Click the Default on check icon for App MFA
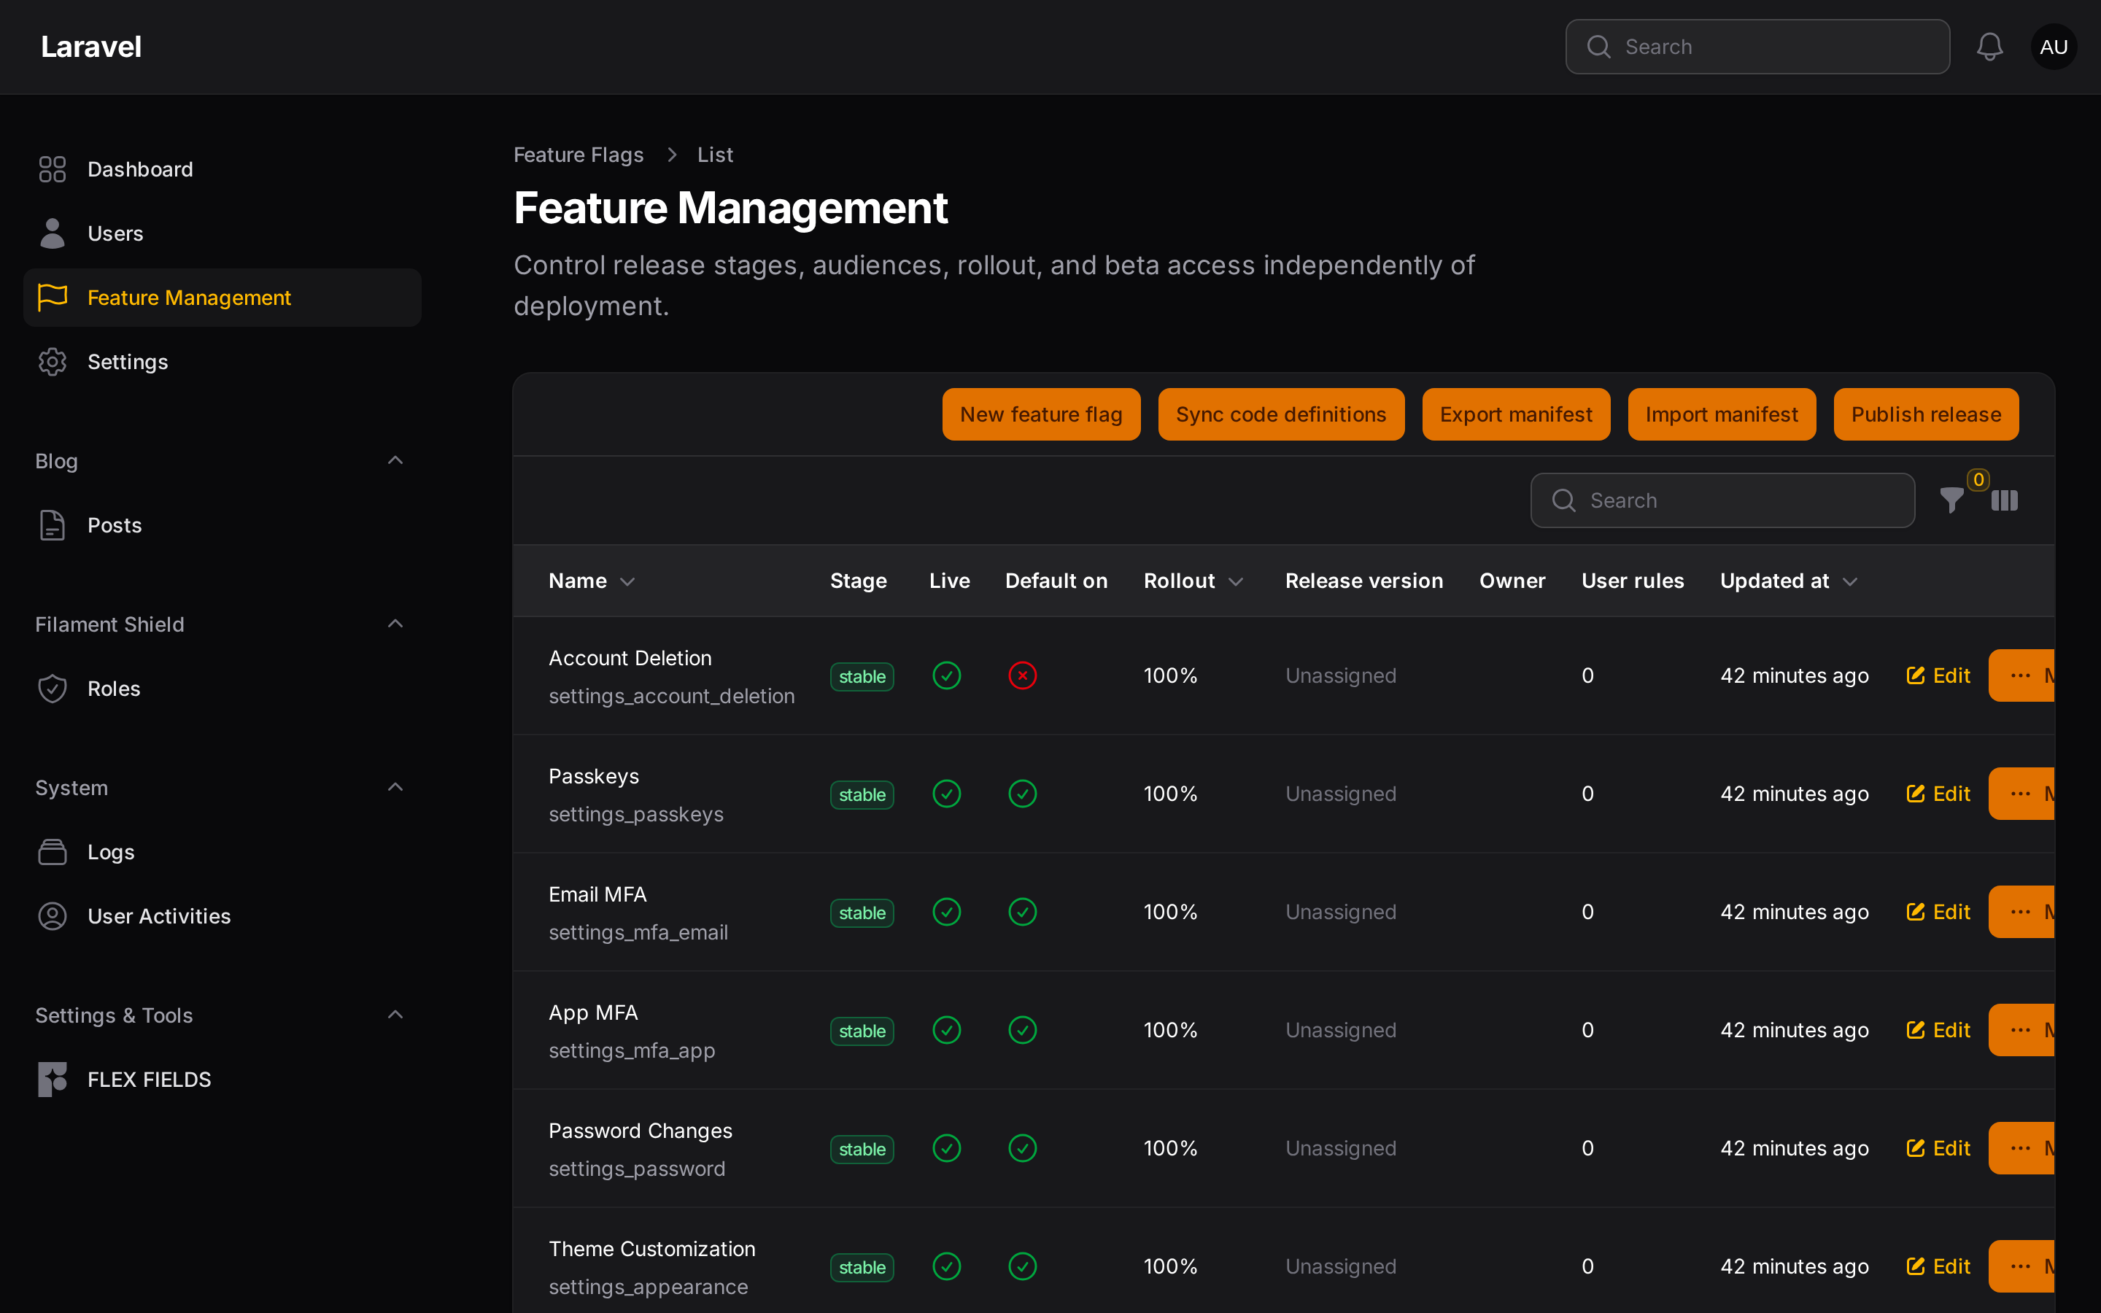Viewport: 2101px width, 1313px height. click(x=1022, y=1030)
